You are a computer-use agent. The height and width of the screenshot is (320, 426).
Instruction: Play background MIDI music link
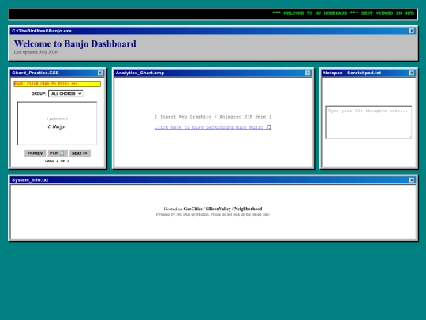tap(213, 127)
